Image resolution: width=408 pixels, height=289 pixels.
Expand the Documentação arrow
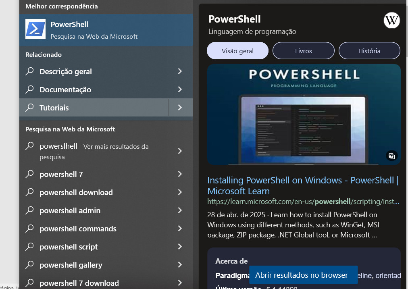180,89
